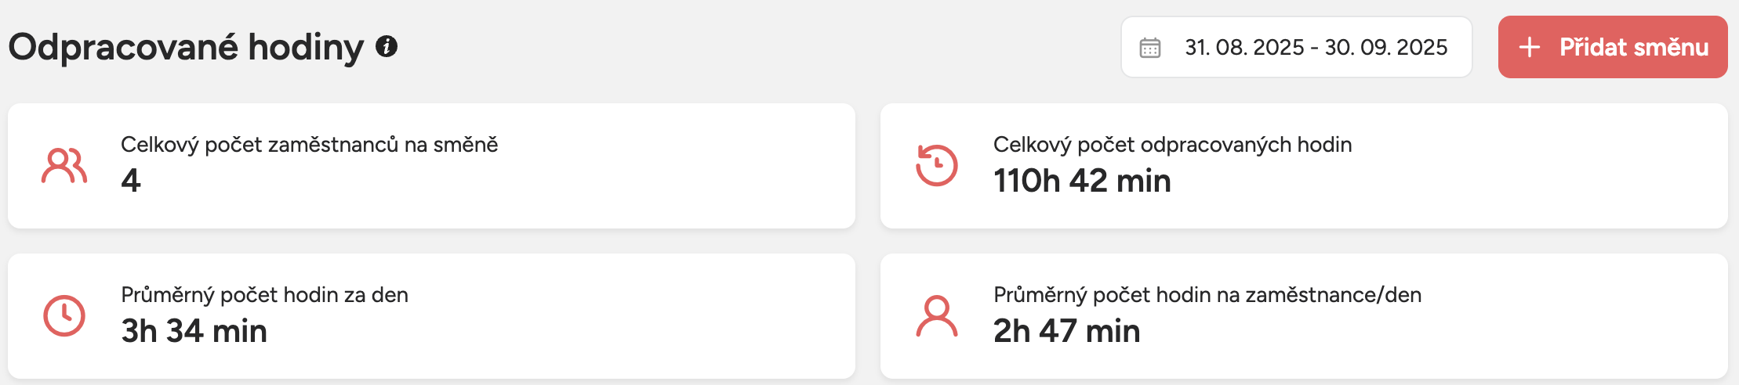Image resolution: width=1739 pixels, height=385 pixels.
Task: Click the calendar icon in date picker
Action: 1150,48
